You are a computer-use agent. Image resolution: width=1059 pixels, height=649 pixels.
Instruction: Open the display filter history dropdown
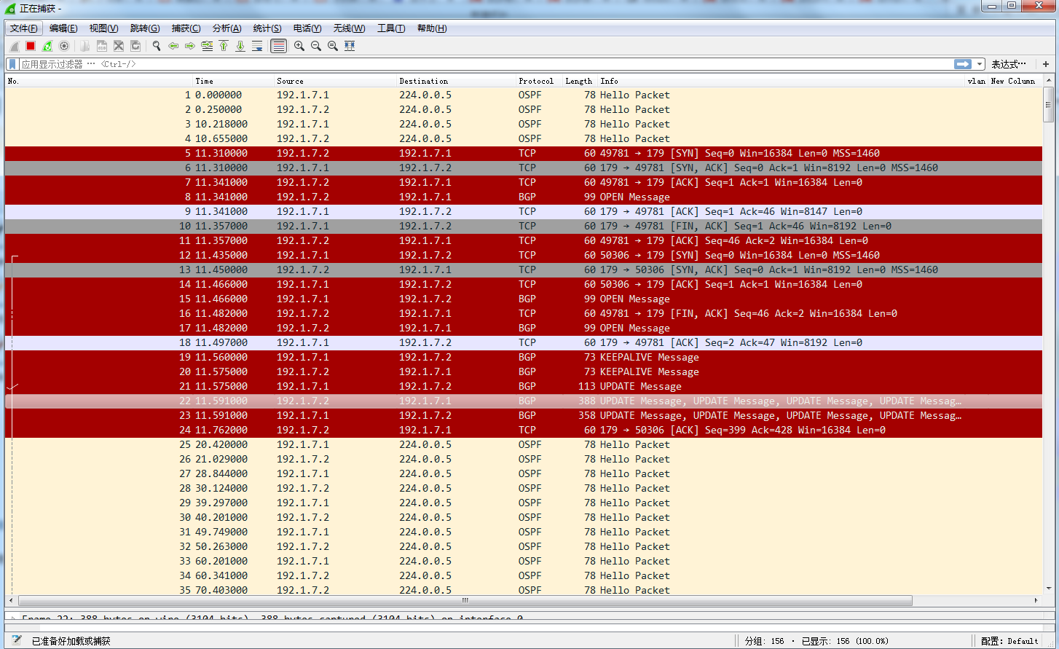click(x=980, y=64)
